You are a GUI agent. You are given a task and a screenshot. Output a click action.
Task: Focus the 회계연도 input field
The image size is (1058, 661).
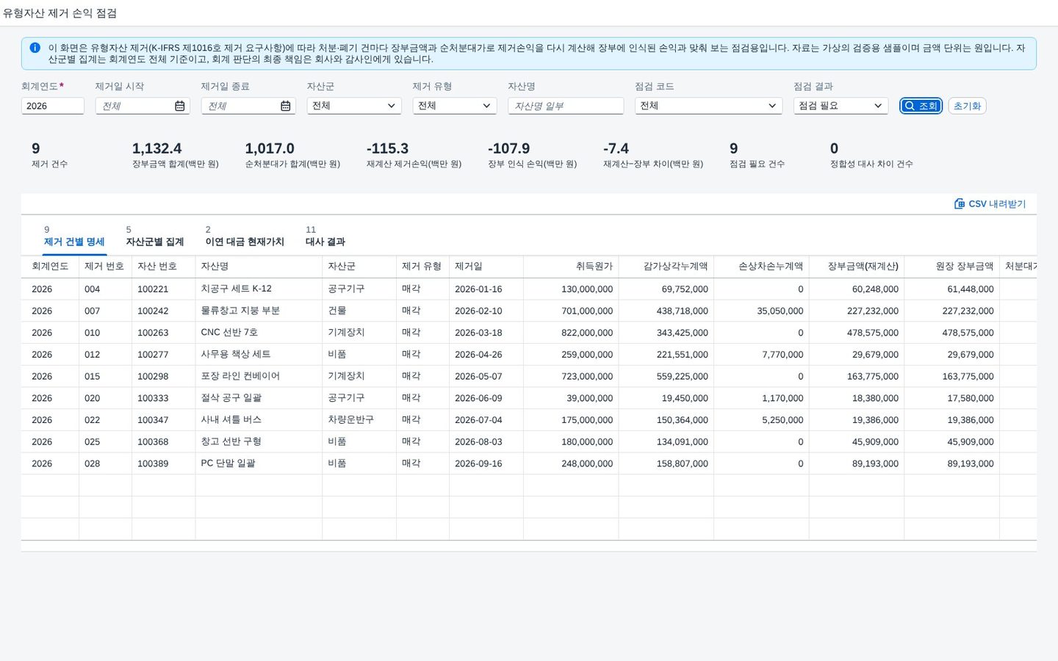coord(53,106)
